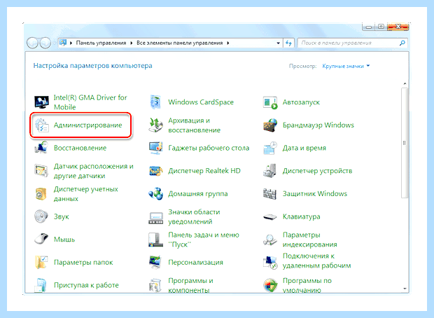Click Все элементы панели управления breadcrumb

tap(180, 43)
